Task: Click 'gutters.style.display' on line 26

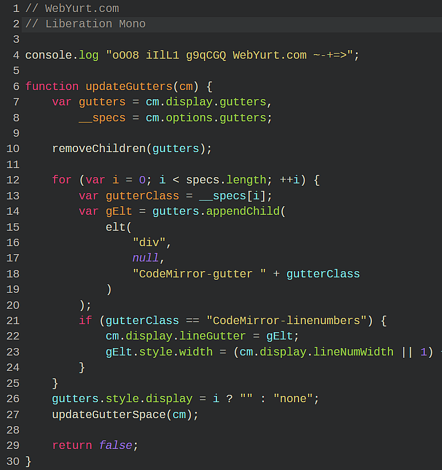Action: coord(122,399)
